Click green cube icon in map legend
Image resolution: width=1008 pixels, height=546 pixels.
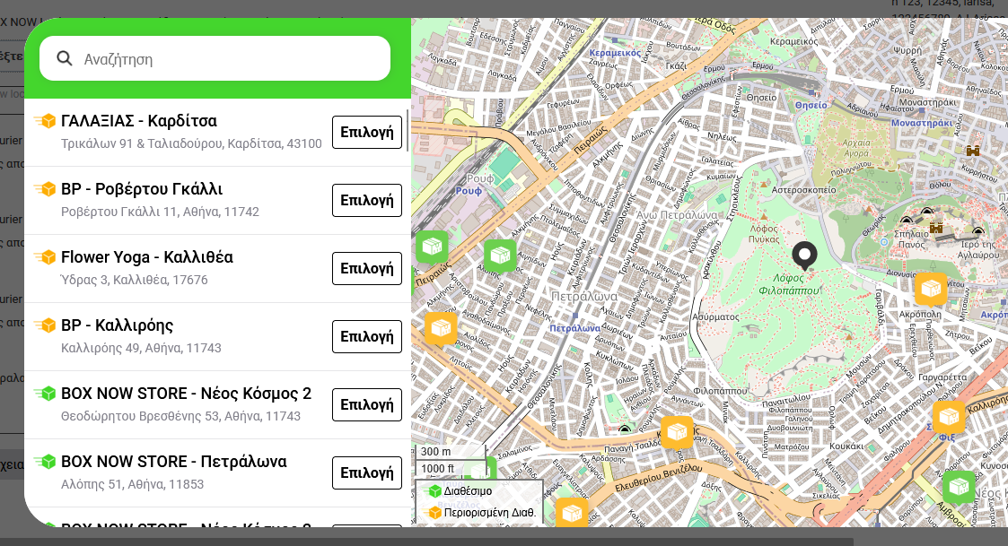click(435, 490)
